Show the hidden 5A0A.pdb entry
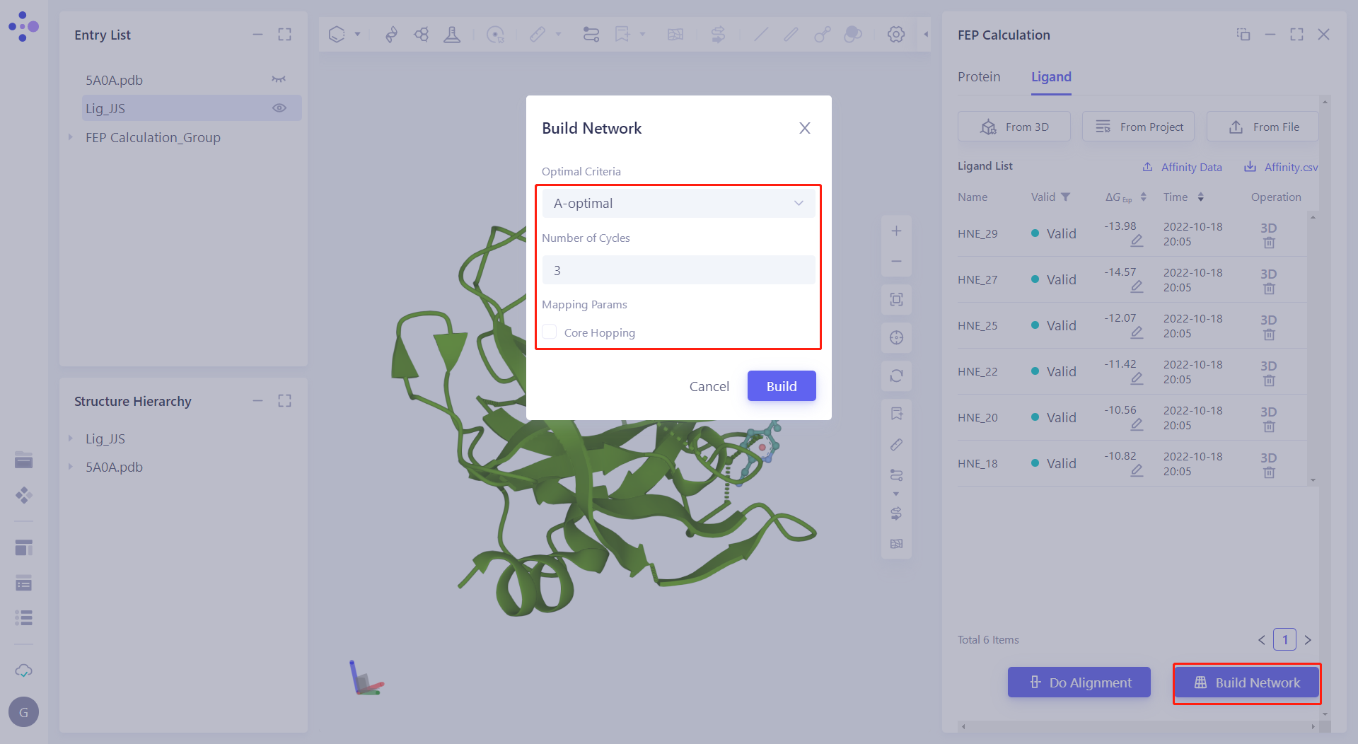This screenshot has height=744, width=1358. coord(279,80)
